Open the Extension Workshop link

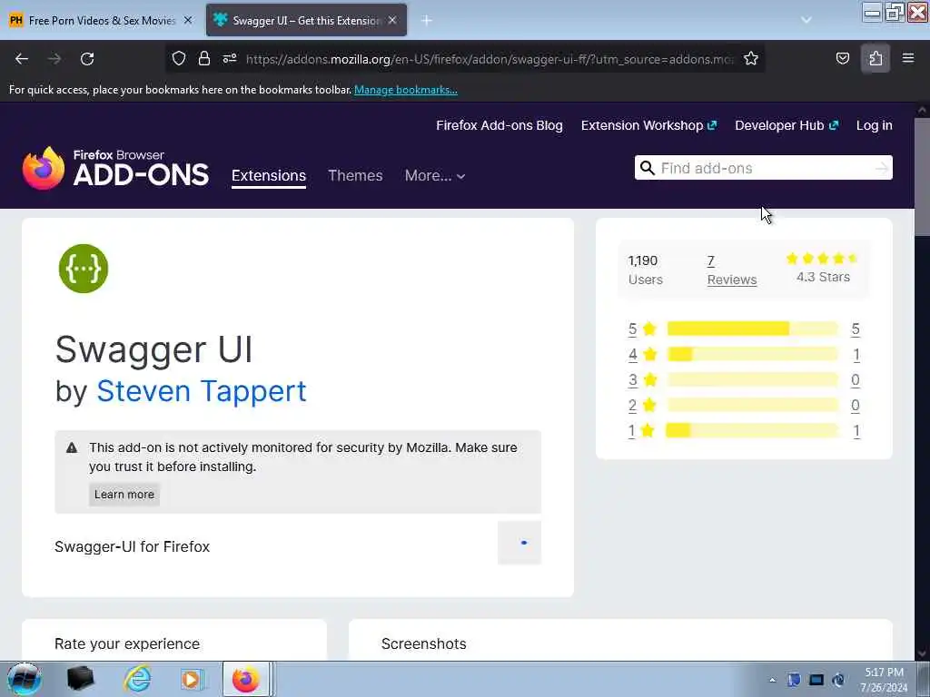648,125
